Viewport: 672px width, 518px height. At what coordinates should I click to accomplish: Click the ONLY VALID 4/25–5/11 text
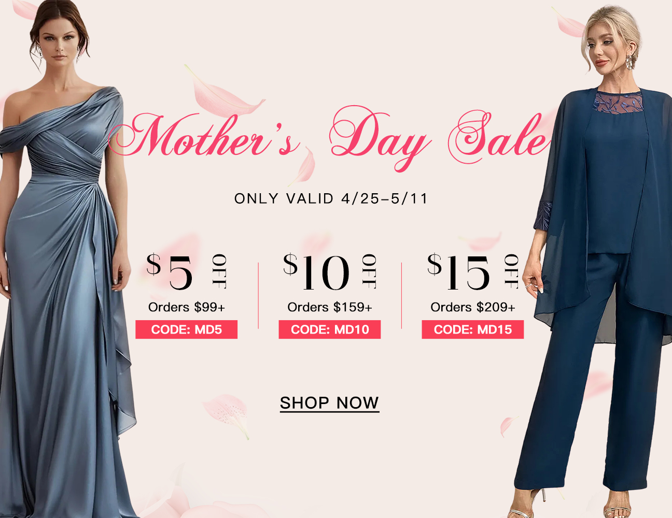pos(331,198)
